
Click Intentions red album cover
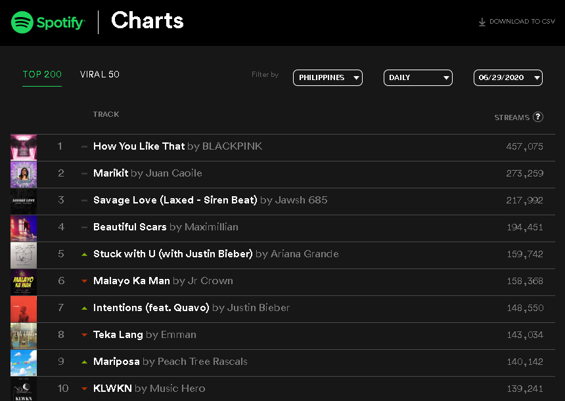click(x=24, y=309)
